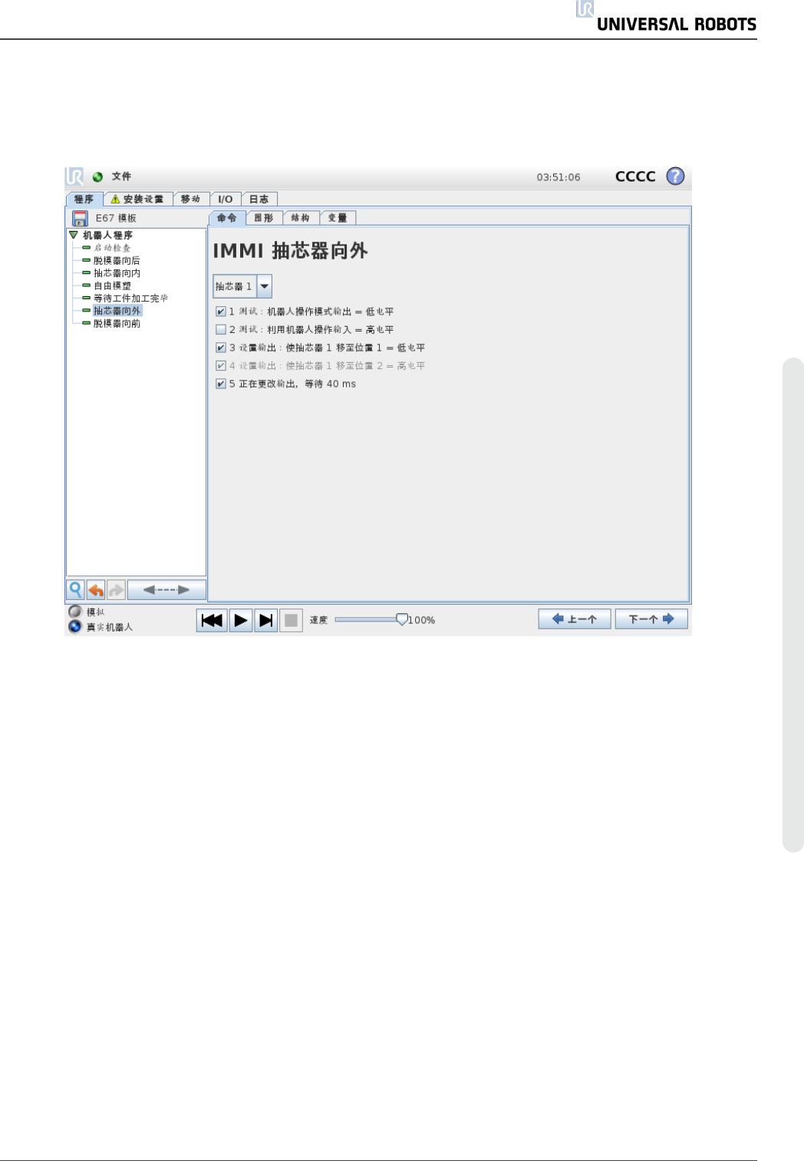Select 启动检查 tree node
Image resolution: width=804 pixels, height=1161 pixels.
pos(112,248)
